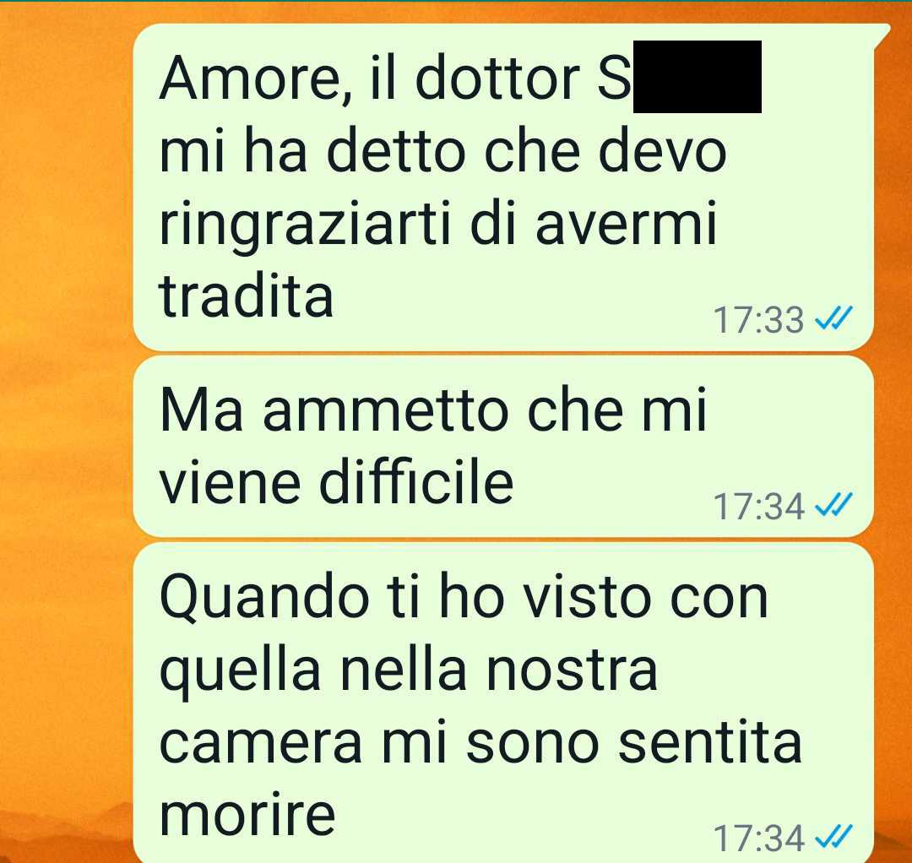Select the message 'Ma ammetto che mi viene difficile'

click(503, 447)
